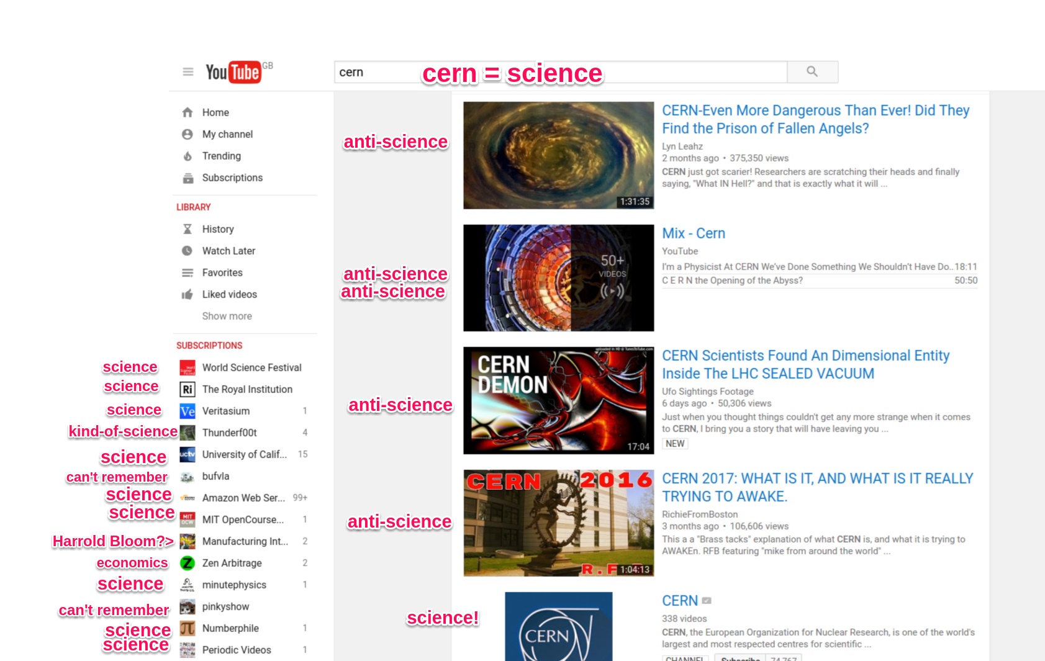The width and height of the screenshot is (1045, 661).
Task: Click the minutephysics channel icon
Action: pyautogui.click(x=188, y=585)
